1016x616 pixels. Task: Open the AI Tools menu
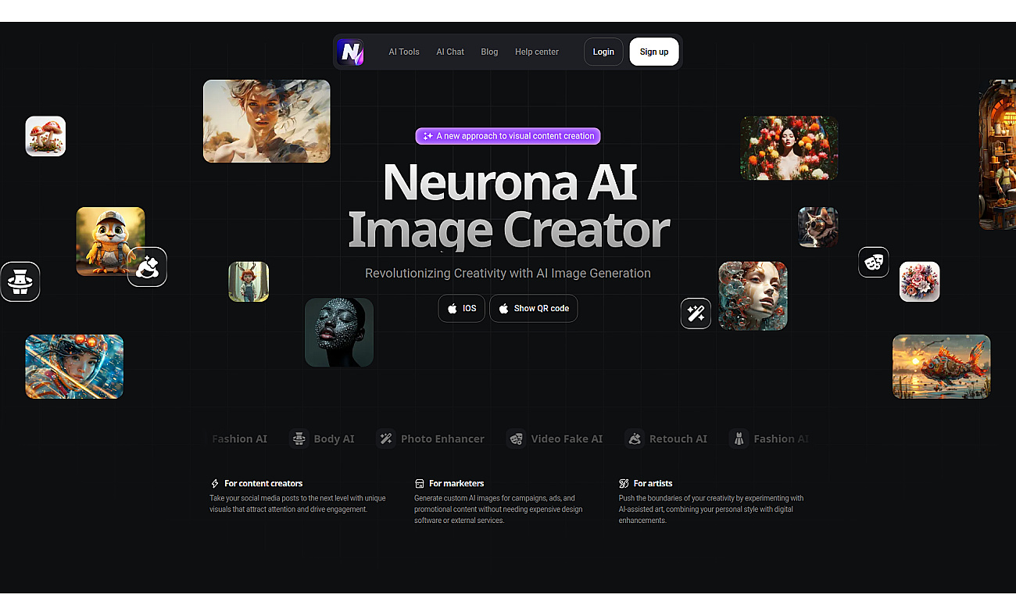click(404, 52)
